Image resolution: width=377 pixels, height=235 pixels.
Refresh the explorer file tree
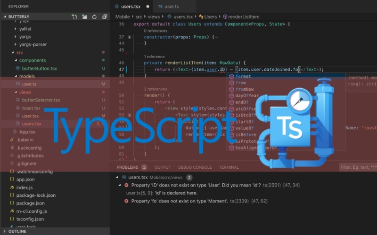coord(94,16)
